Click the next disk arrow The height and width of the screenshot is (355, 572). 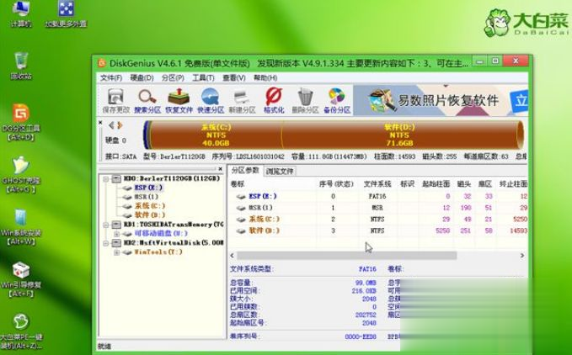tap(120, 125)
